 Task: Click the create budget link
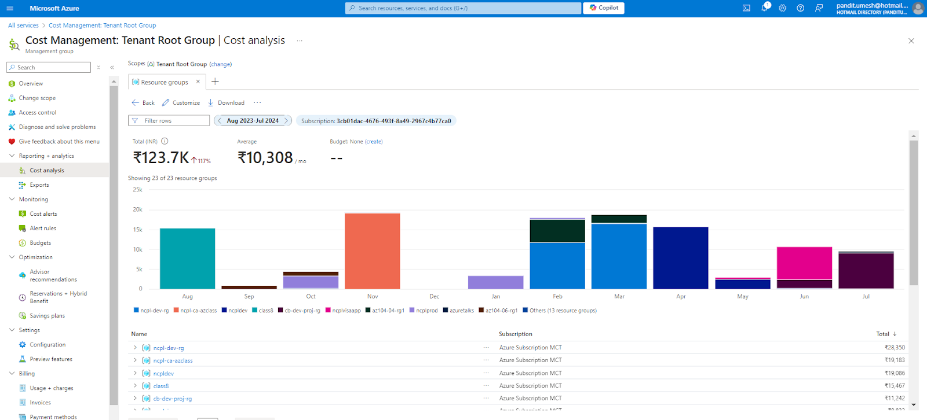(374, 142)
